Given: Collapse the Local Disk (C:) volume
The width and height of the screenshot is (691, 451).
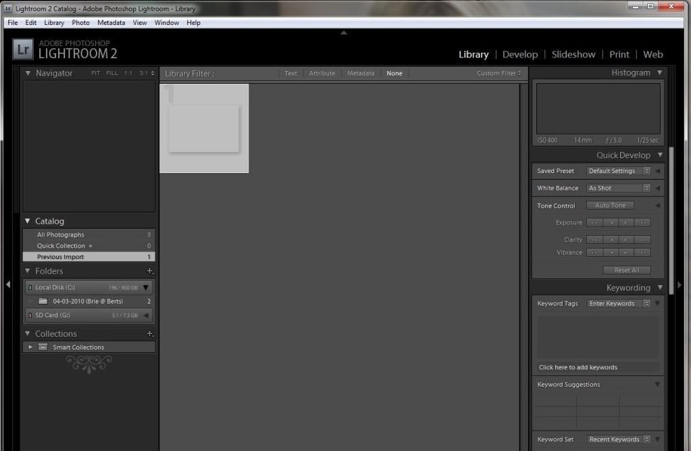Looking at the screenshot, I should pyautogui.click(x=145, y=288).
